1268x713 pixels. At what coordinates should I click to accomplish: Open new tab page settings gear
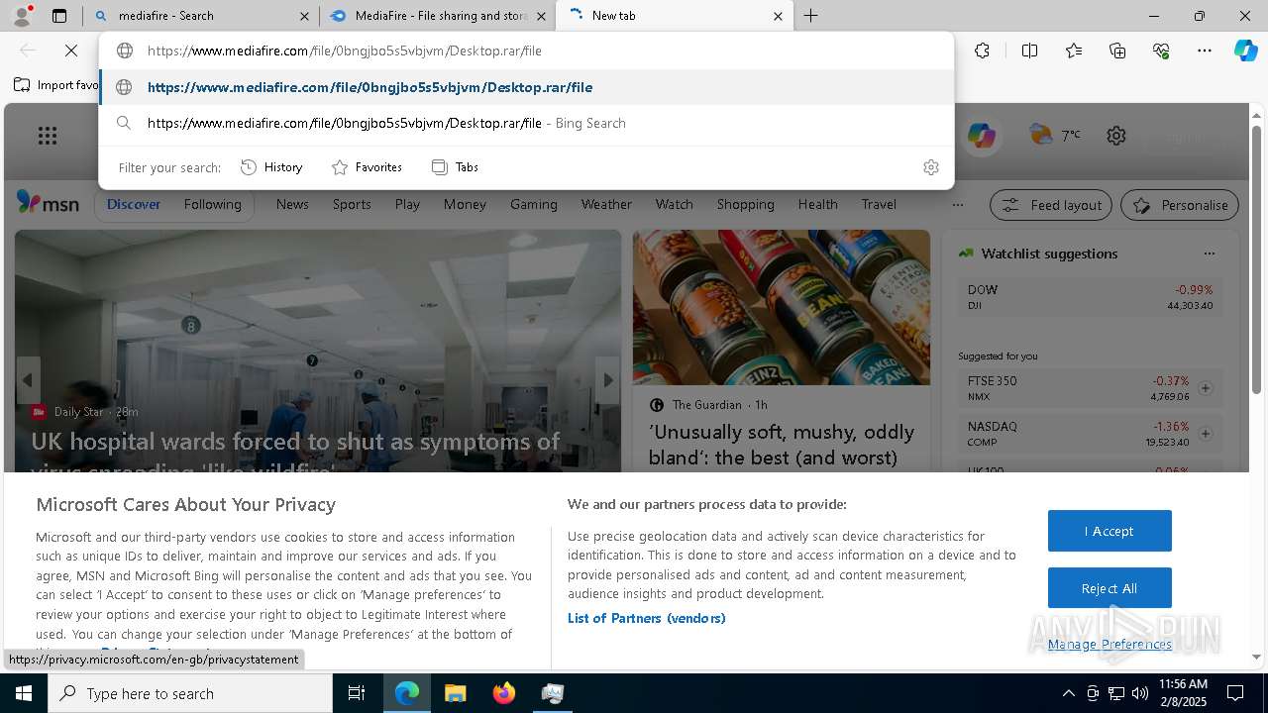[1116, 136]
